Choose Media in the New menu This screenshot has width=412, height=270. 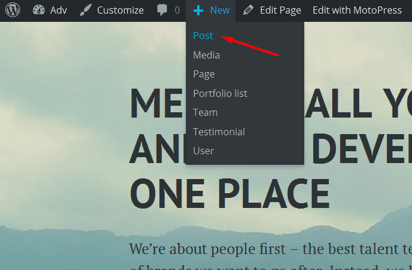(x=207, y=55)
